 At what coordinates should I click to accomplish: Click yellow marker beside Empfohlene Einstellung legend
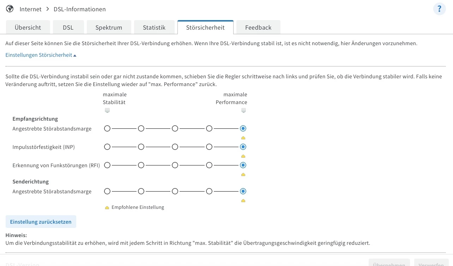coord(107,207)
